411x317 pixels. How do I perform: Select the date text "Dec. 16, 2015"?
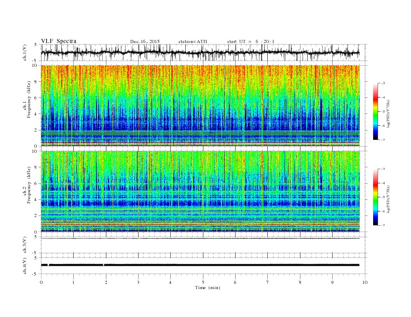[145, 41]
